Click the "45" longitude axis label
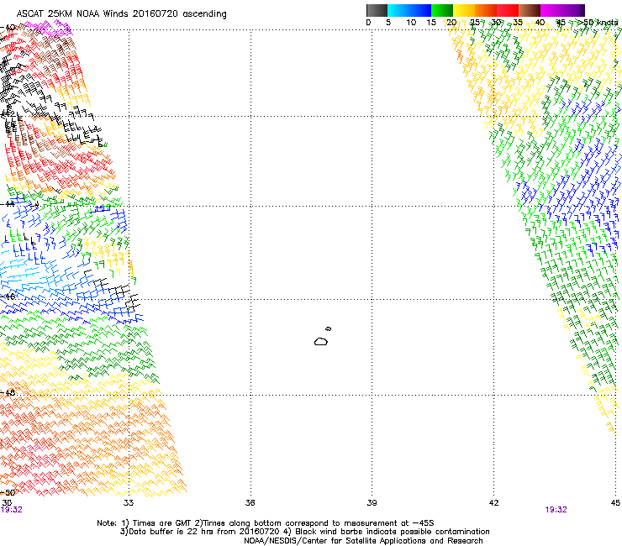This screenshot has width=622, height=546. click(615, 503)
